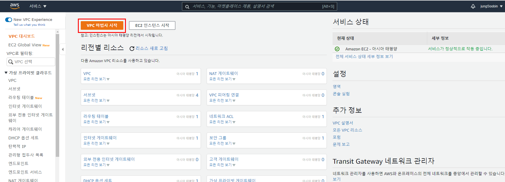
Task: Select 라우팅 테이블 in the sidebar
Action: [21, 98]
